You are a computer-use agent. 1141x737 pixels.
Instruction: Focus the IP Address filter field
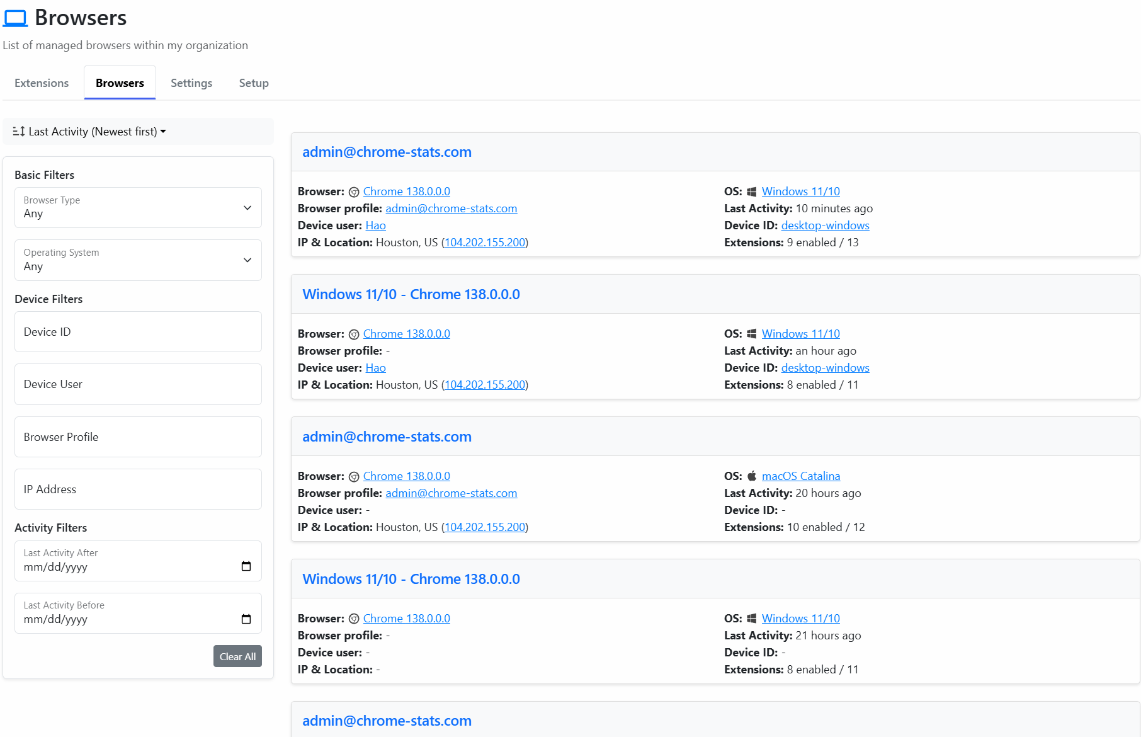(x=138, y=489)
